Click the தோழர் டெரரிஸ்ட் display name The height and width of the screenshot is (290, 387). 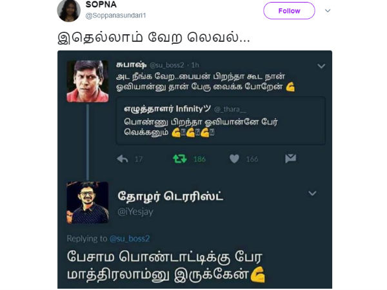click(170, 197)
